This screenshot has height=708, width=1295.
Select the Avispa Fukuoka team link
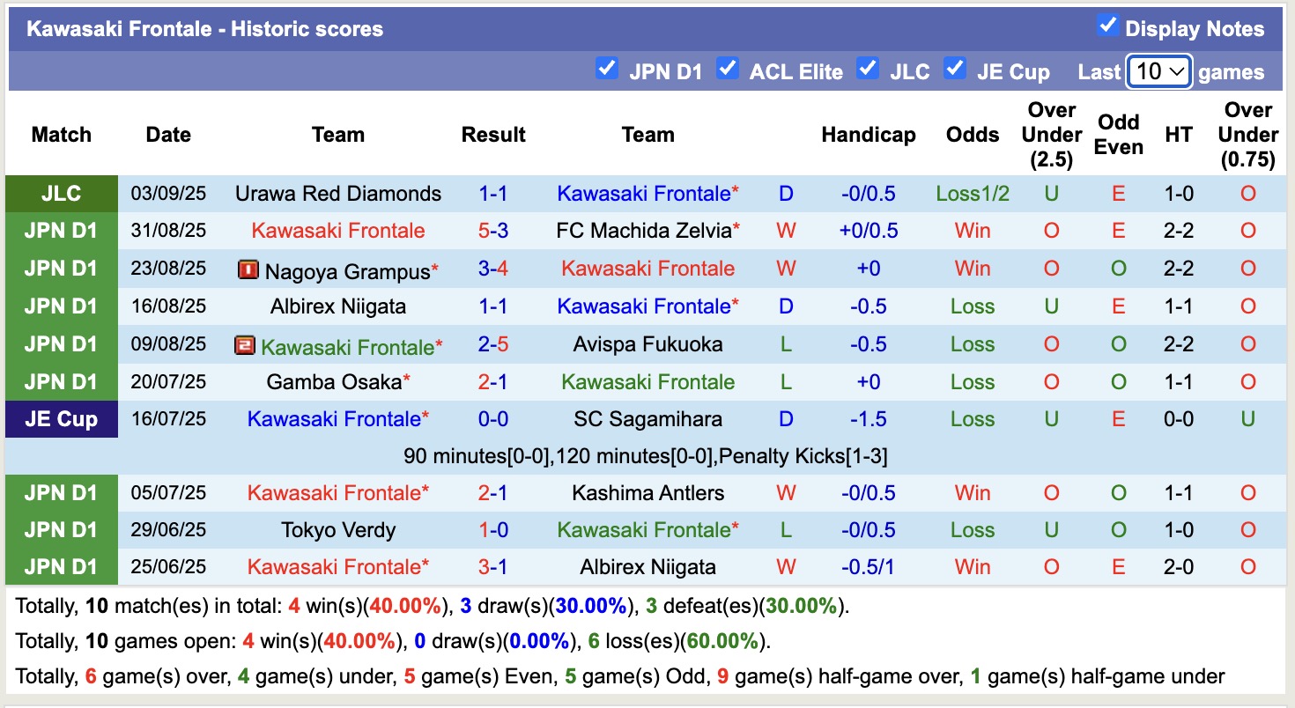point(647,344)
